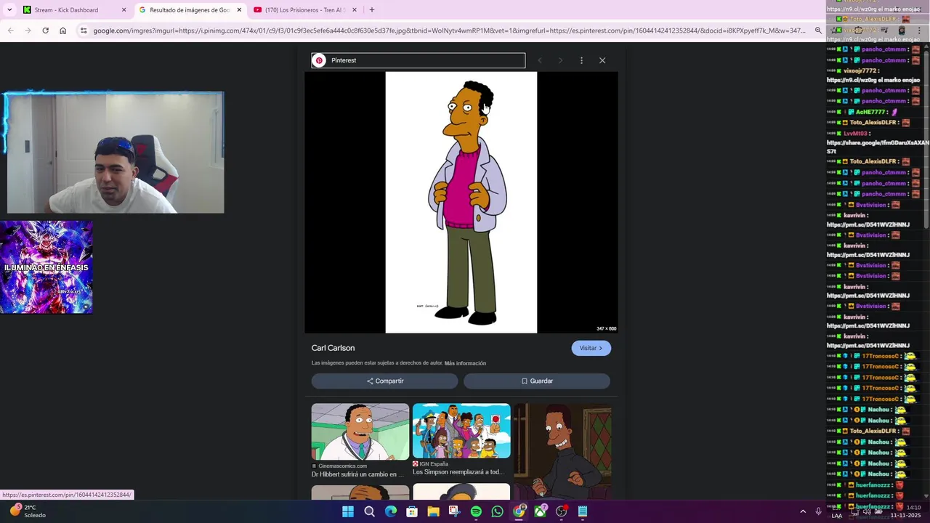This screenshot has height=523, width=930.
Task: Click the ILUMINAO EN ENFASIS overlay image
Action: 46,267
